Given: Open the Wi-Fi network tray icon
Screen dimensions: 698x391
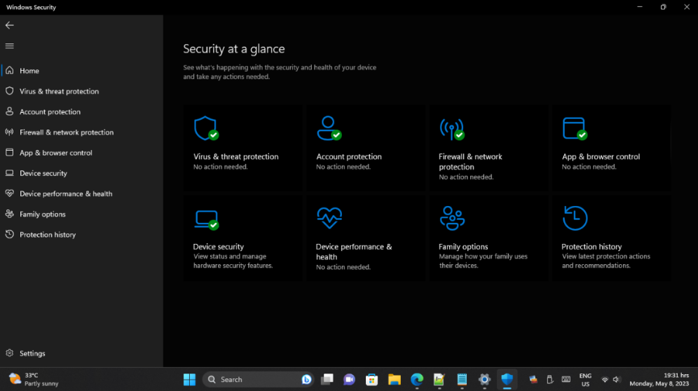Looking at the screenshot, I should 605,380.
